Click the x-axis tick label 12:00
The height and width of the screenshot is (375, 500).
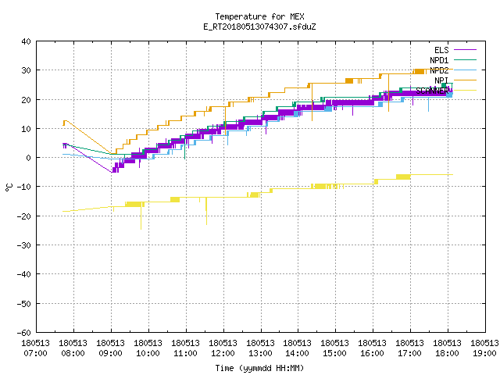click(223, 353)
